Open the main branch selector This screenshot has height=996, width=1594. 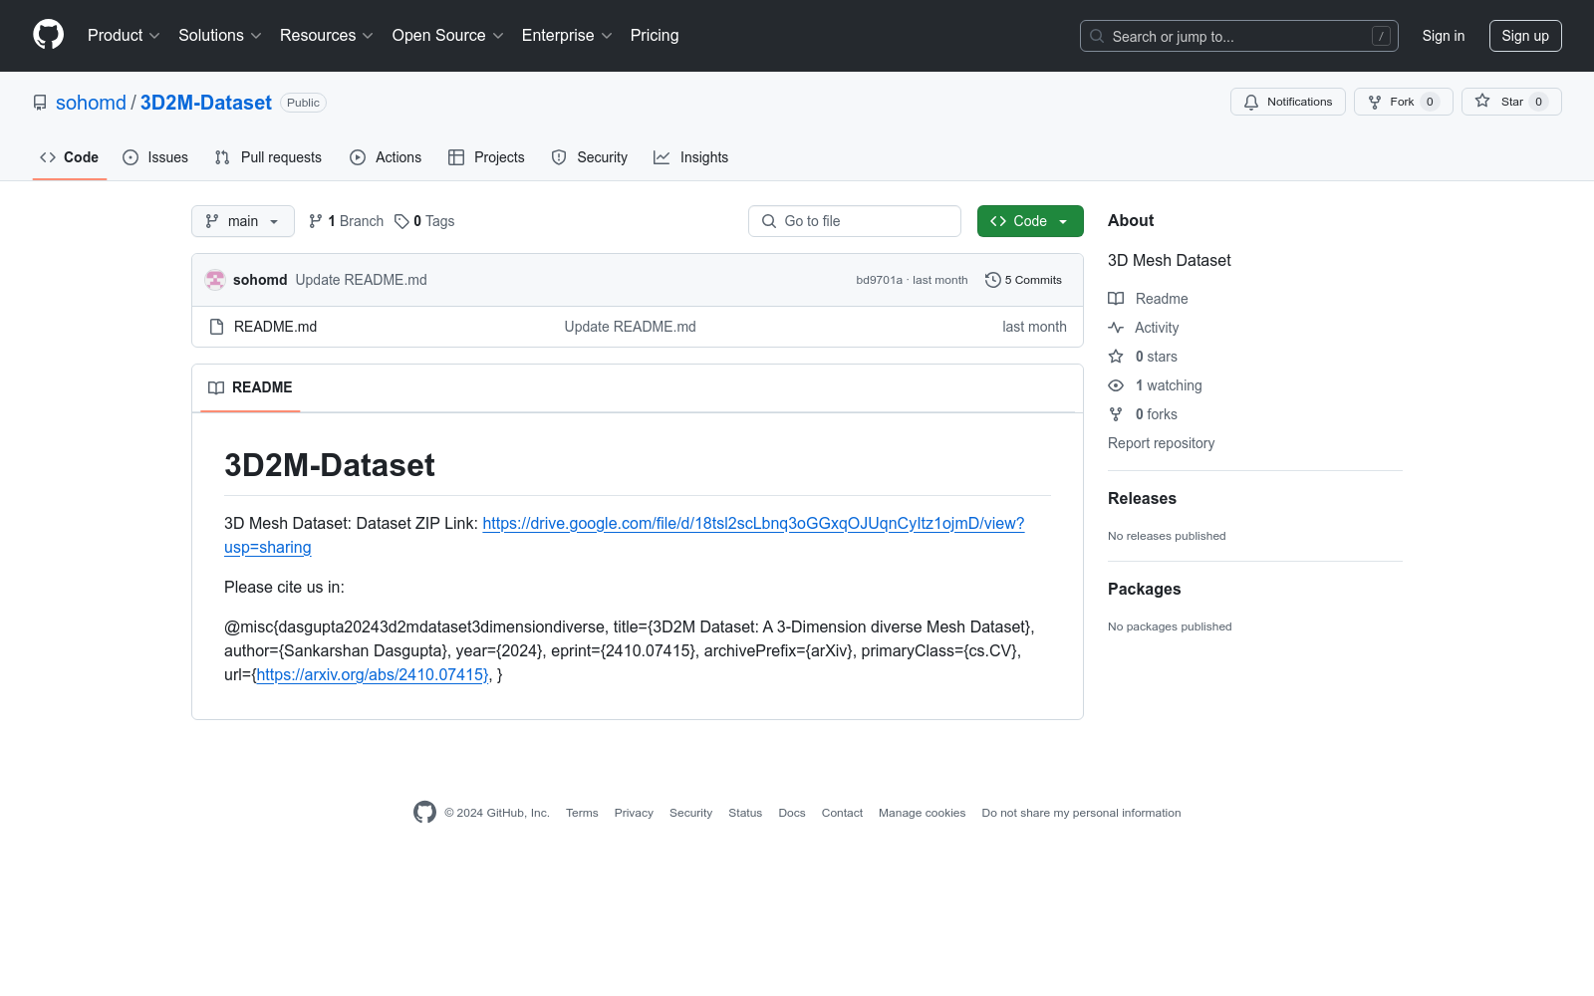[243, 221]
